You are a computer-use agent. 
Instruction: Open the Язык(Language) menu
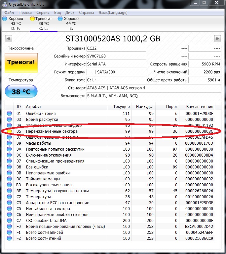pos(113,13)
